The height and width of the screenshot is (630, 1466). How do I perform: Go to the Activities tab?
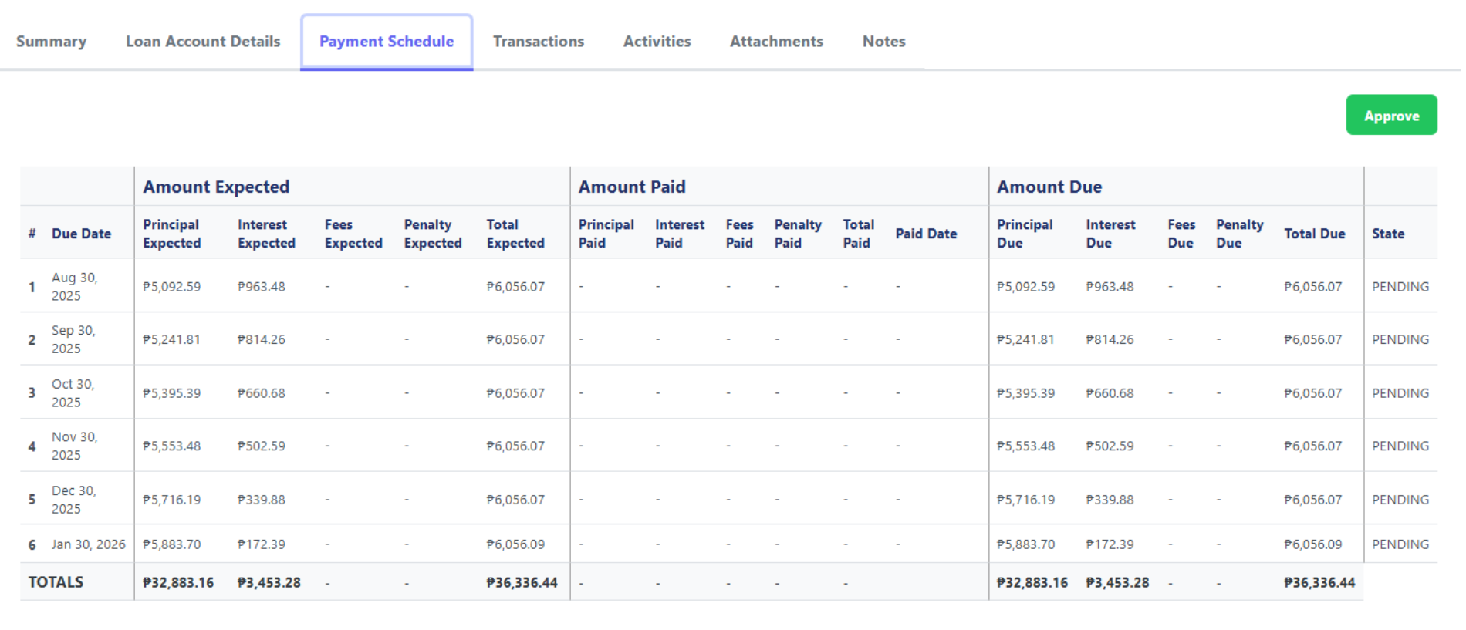click(x=657, y=42)
